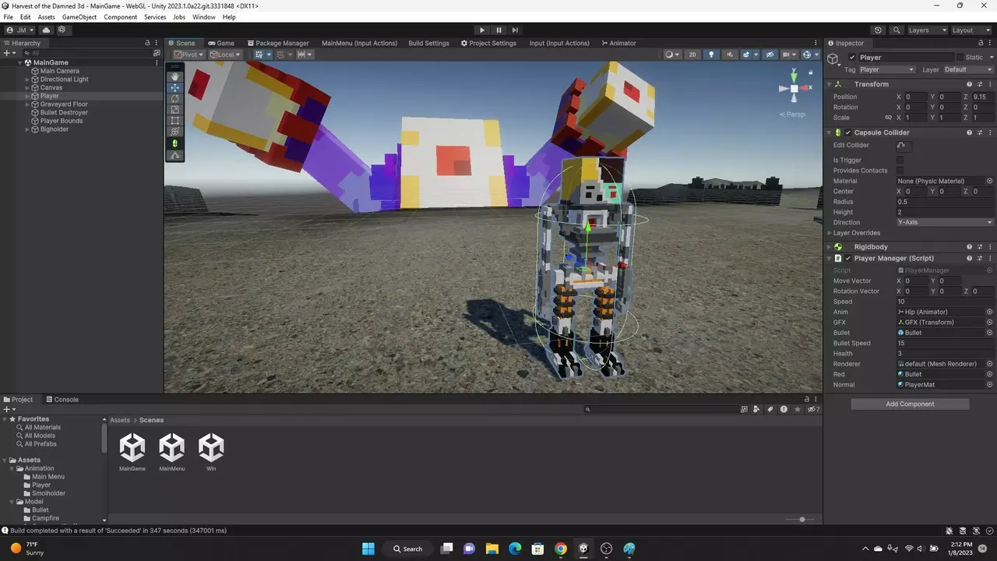Click the Step forward button

(515, 30)
